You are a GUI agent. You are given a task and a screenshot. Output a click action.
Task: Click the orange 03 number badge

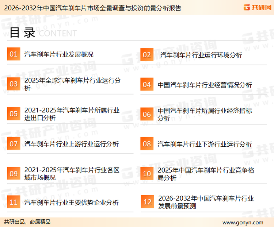tap(14, 84)
